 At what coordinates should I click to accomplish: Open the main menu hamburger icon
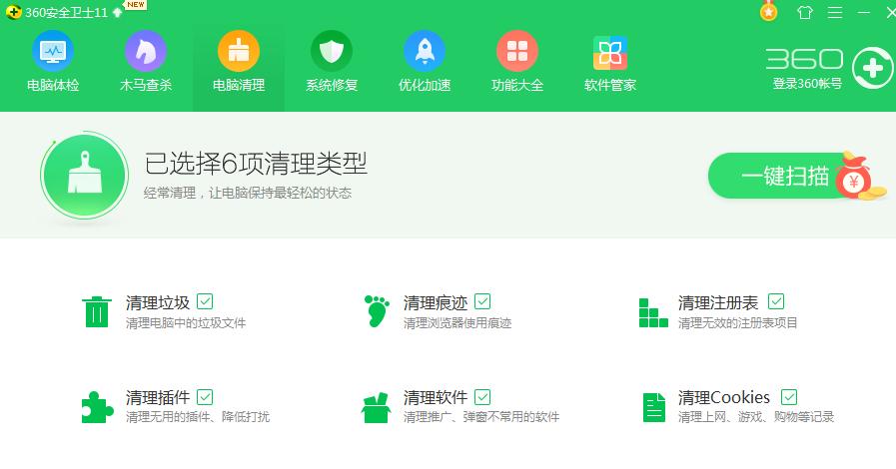835,13
